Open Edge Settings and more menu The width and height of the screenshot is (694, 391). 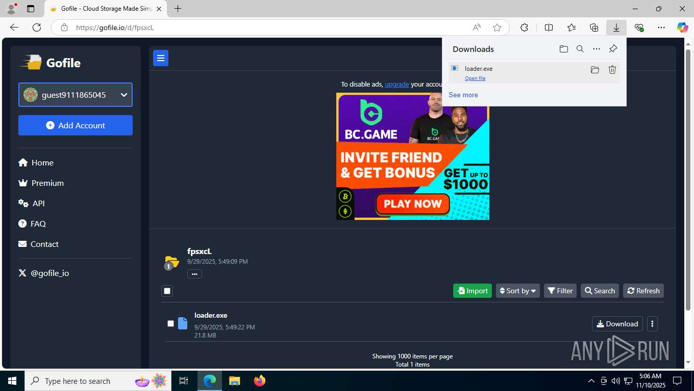(x=661, y=27)
